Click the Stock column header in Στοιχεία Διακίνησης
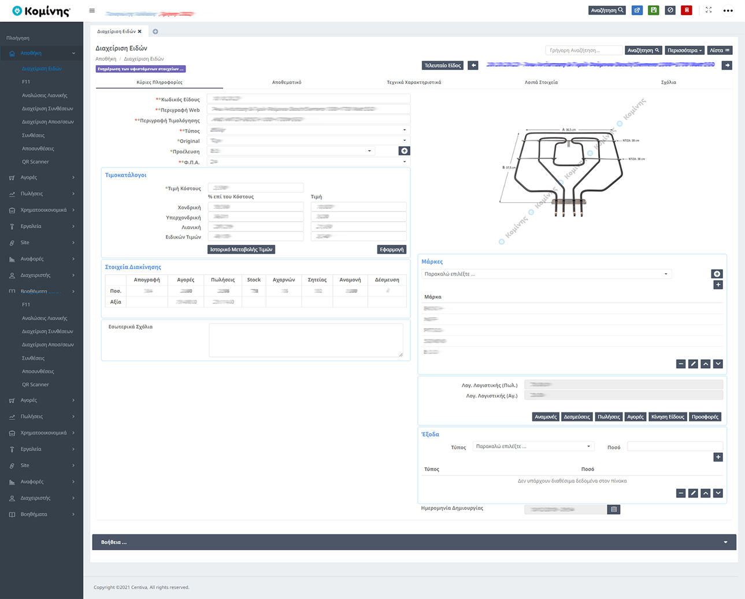 (254, 280)
